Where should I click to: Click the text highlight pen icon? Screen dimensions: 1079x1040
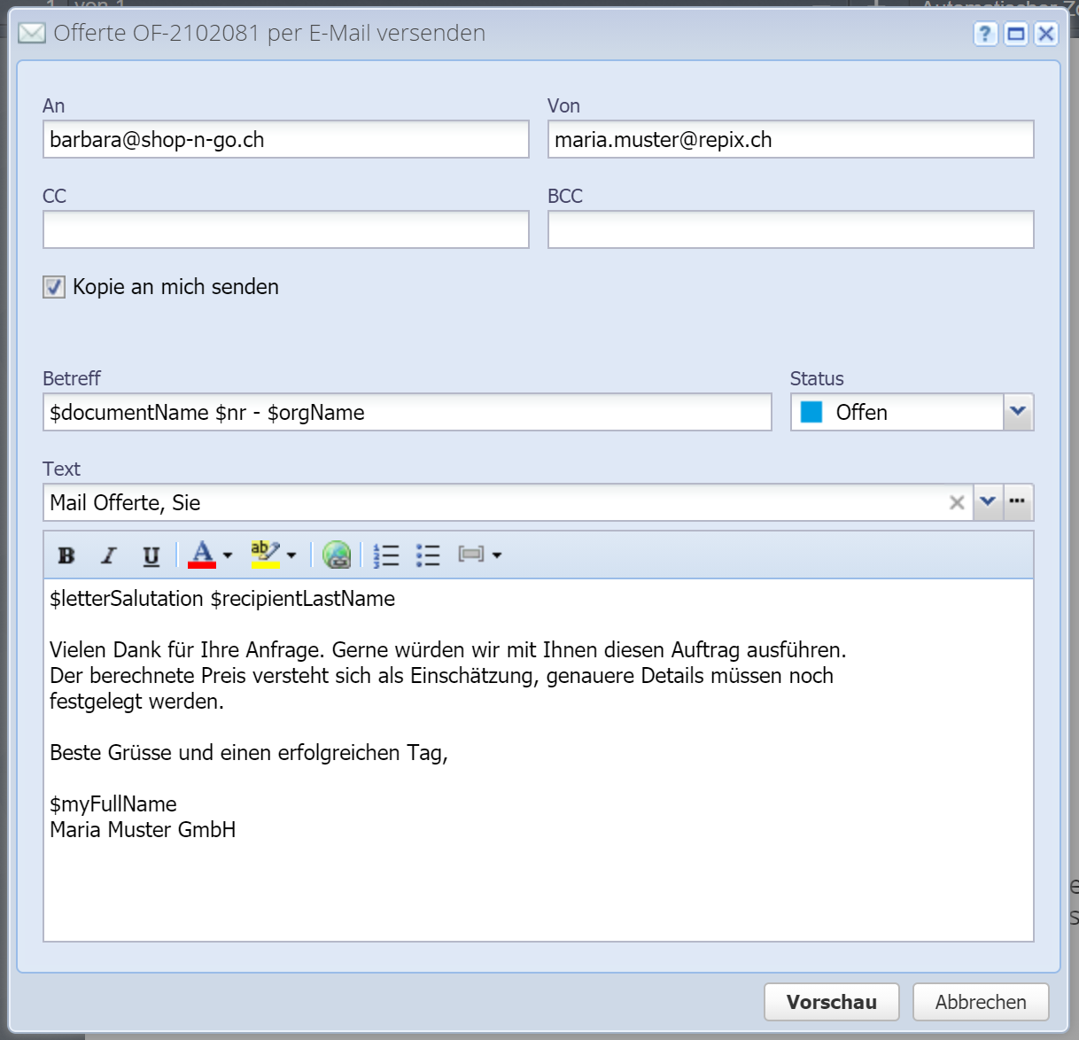tap(264, 554)
